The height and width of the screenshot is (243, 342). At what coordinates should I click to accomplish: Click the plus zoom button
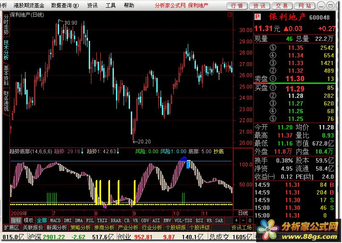pyautogui.click(x=237, y=220)
